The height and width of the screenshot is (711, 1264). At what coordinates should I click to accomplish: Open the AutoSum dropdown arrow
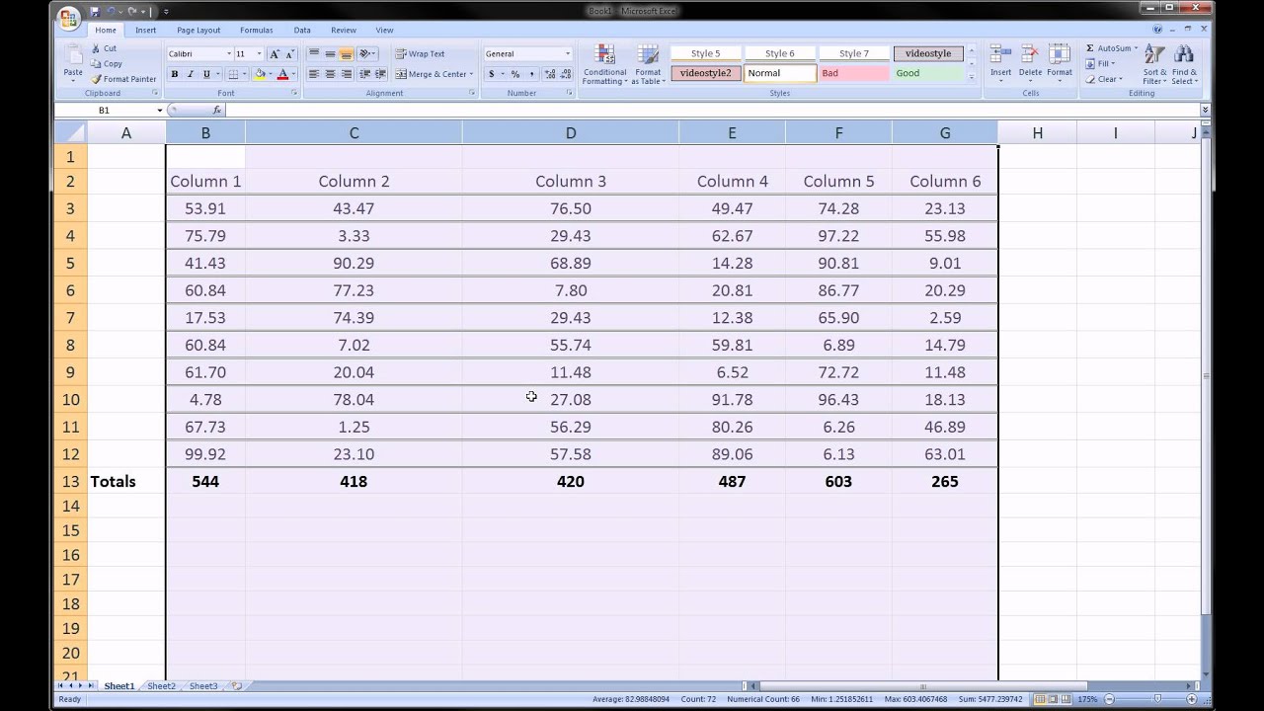1136,48
